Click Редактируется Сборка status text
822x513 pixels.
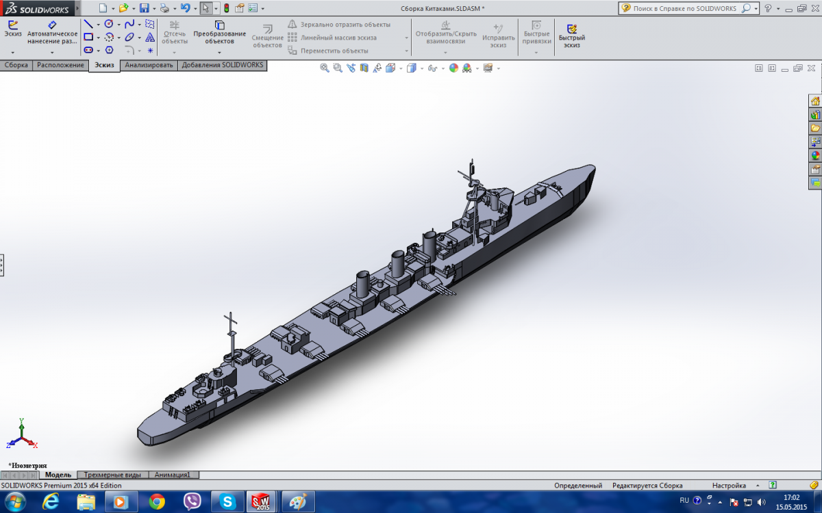(x=647, y=486)
